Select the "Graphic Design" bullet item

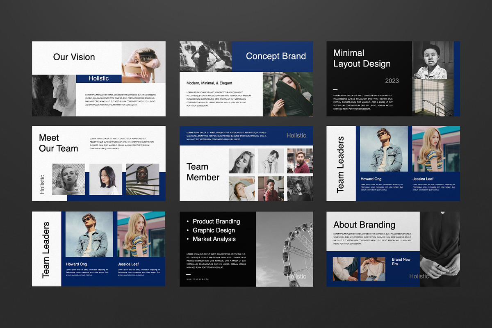tap(214, 230)
